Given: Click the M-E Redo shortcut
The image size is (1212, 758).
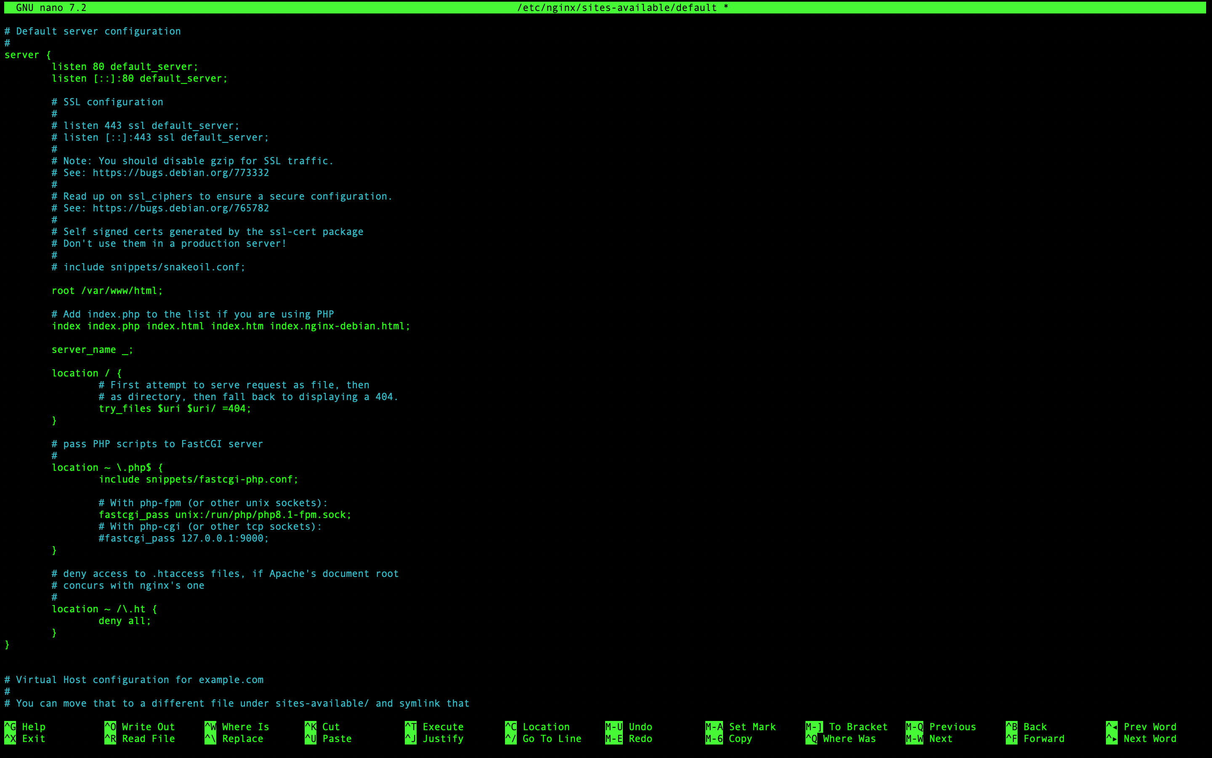Looking at the screenshot, I should 629,739.
